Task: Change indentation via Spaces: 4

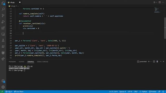Action: (123, 92)
